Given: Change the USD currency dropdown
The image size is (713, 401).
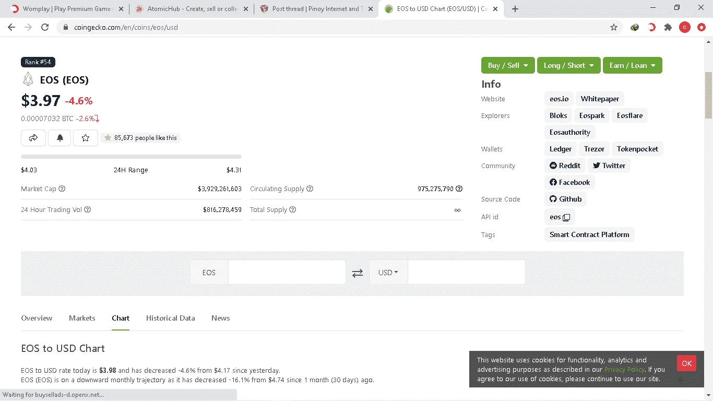Looking at the screenshot, I should pos(388,273).
